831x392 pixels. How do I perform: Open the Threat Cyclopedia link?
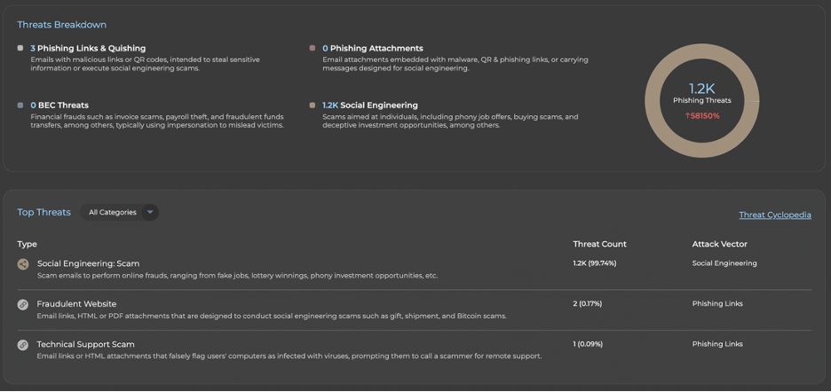click(x=774, y=215)
